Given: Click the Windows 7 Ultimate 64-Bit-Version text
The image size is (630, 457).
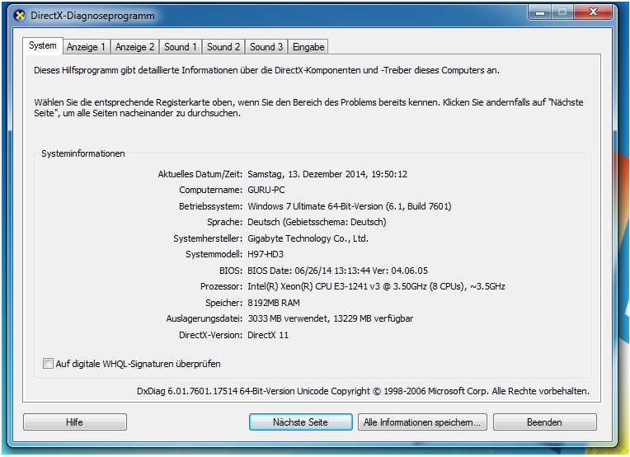Looking at the screenshot, I should (x=350, y=206).
